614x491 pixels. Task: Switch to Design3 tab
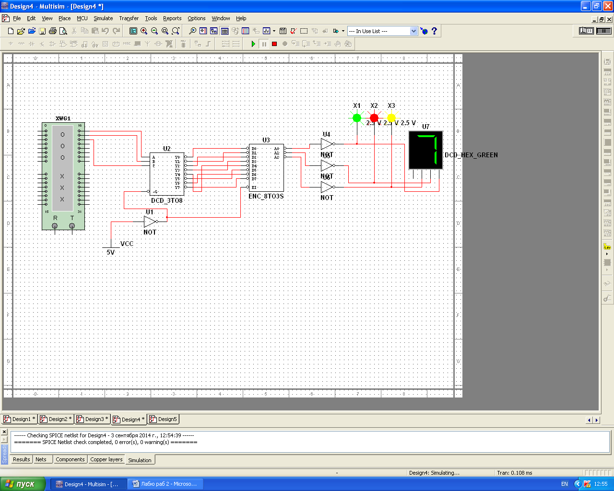[93, 419]
